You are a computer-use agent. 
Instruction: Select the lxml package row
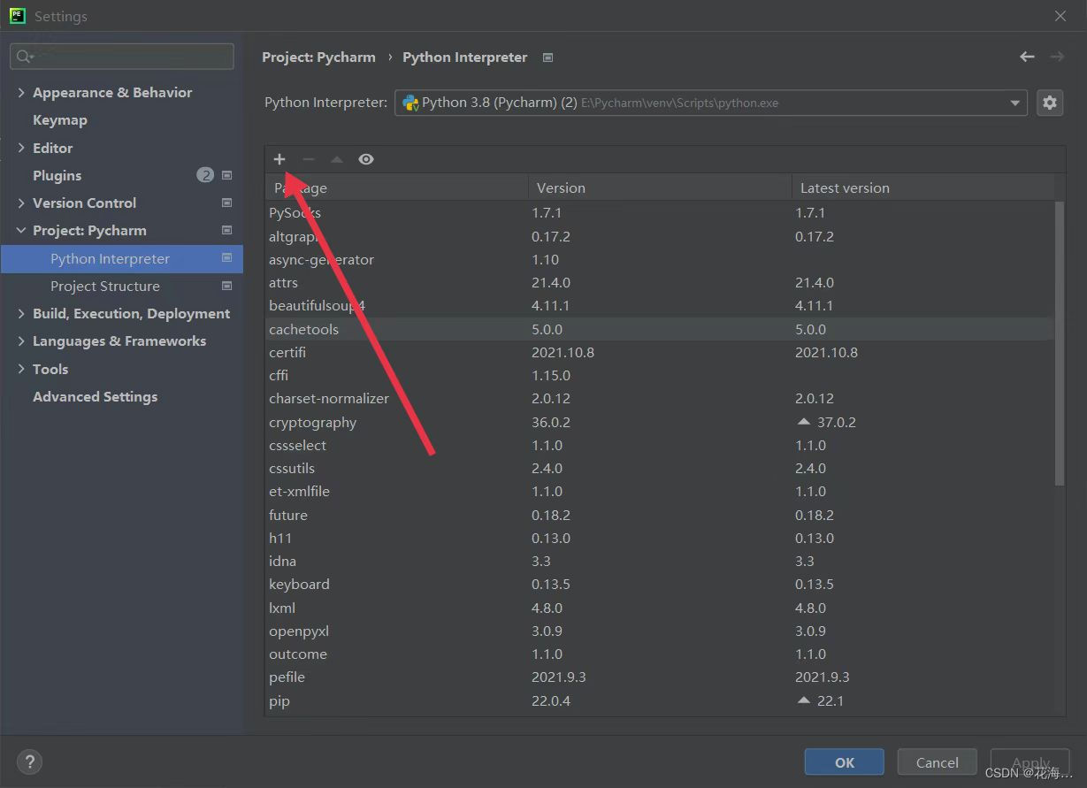point(660,608)
